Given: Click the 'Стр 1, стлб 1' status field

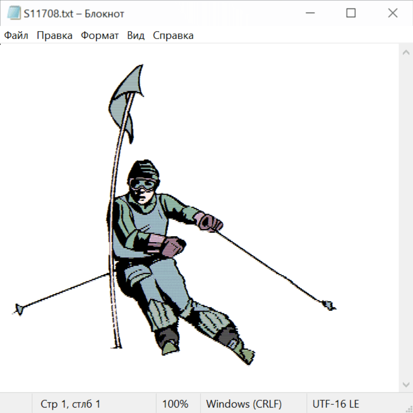Looking at the screenshot, I should [71, 404].
